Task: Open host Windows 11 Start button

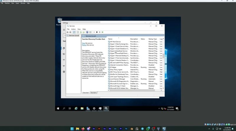Action: point(72,129)
